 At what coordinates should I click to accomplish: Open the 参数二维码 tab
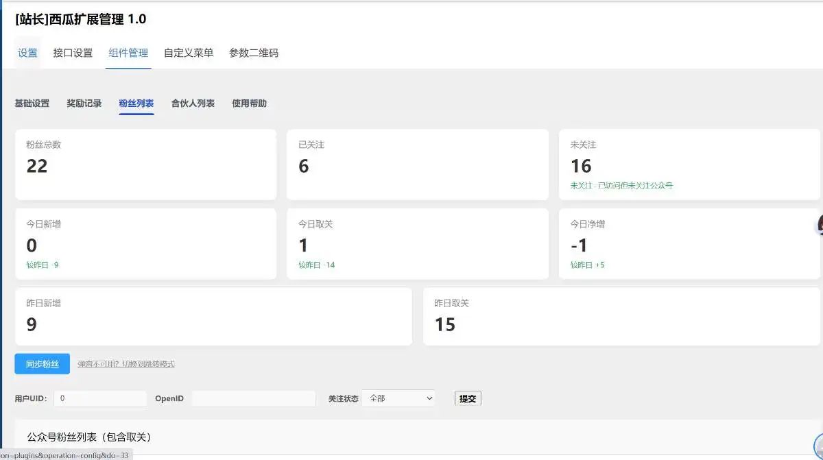click(254, 52)
